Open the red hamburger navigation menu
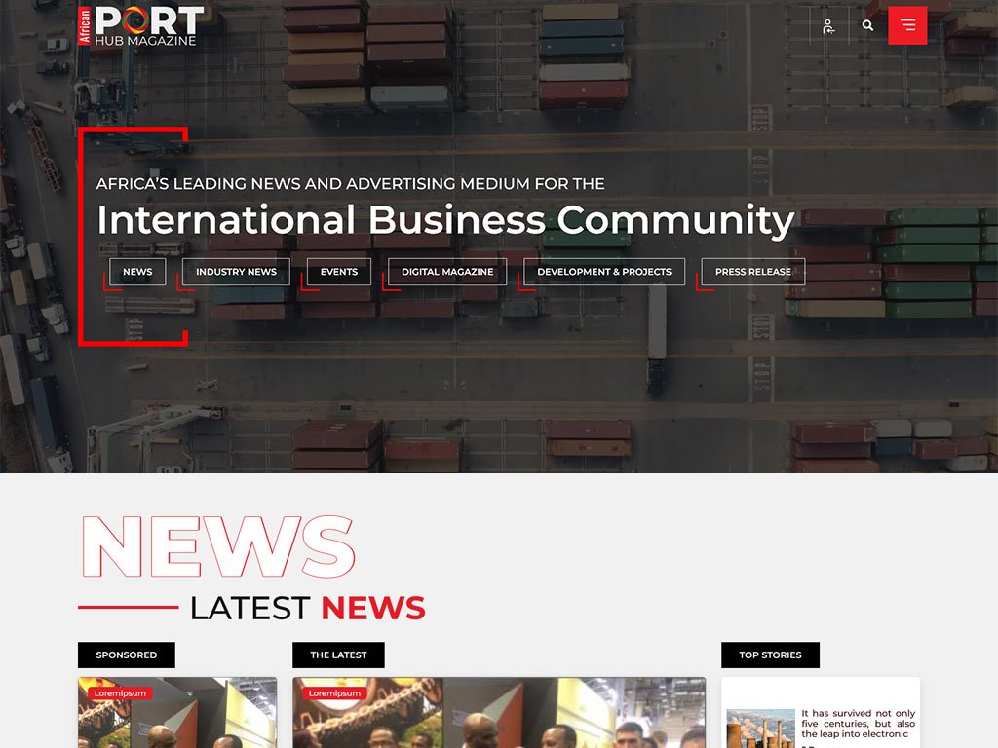The width and height of the screenshot is (998, 748). 907,26
